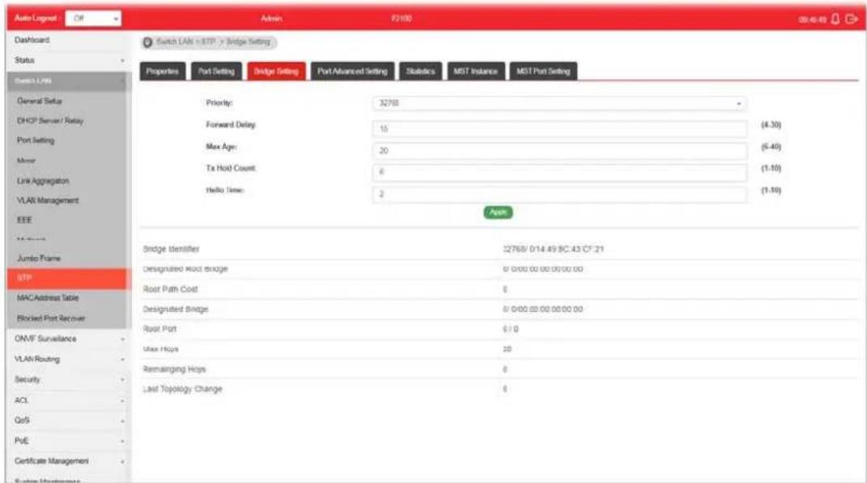Click the Admin label in header

271,19
